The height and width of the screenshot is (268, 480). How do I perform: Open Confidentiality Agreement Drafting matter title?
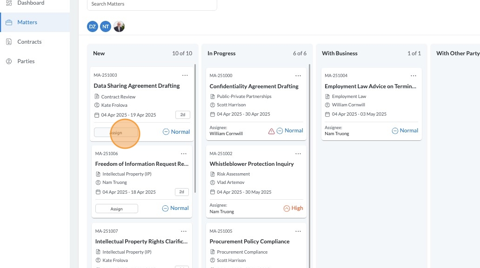(x=254, y=86)
